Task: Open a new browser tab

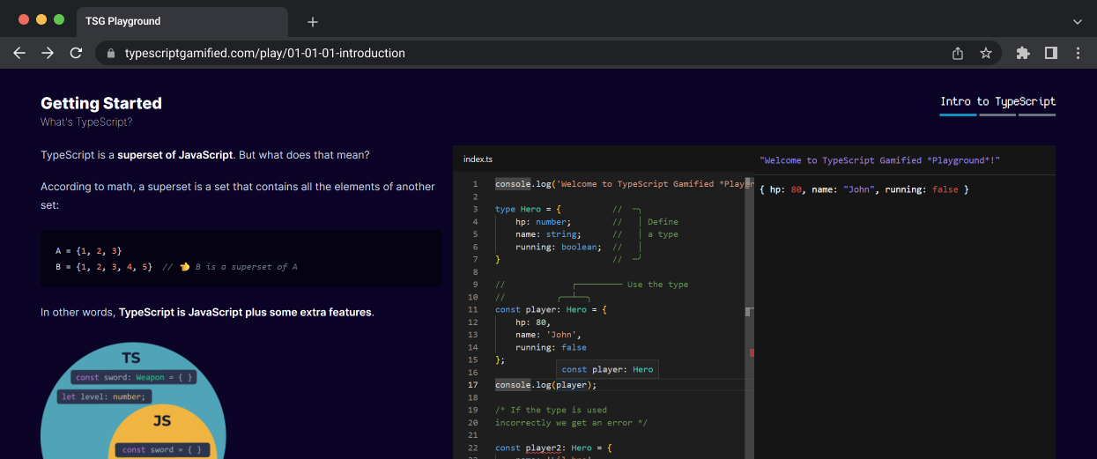Action: [313, 21]
